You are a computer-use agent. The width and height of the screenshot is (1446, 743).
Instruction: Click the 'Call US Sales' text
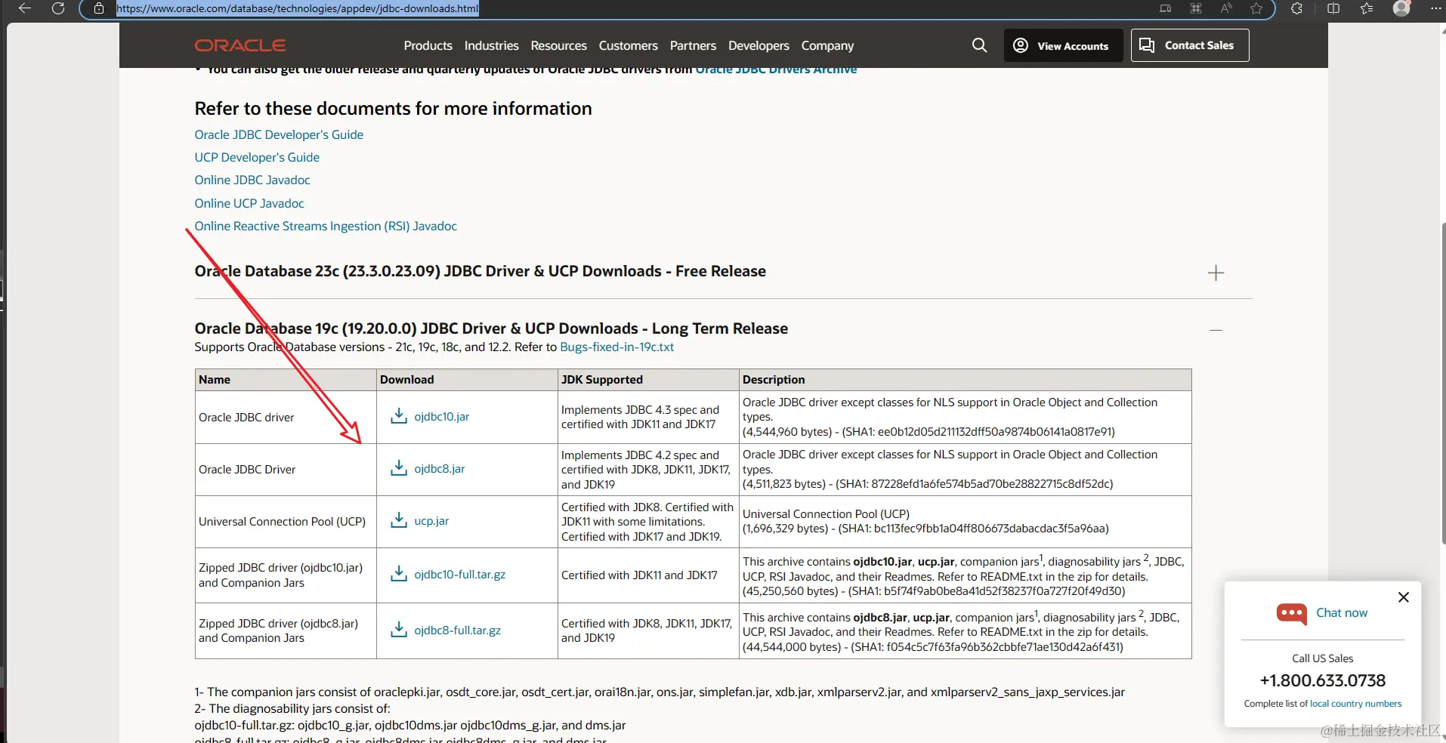point(1323,658)
